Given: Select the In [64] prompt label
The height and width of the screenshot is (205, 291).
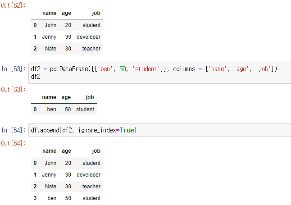Looking at the screenshot, I should click(14, 130).
